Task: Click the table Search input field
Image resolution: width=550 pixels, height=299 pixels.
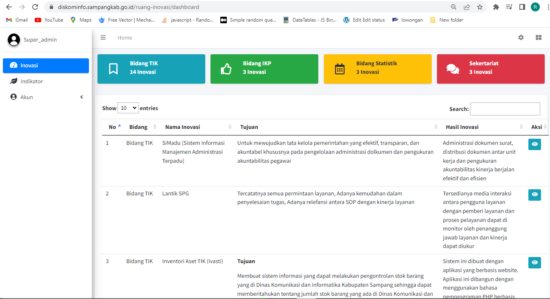Action: click(505, 109)
